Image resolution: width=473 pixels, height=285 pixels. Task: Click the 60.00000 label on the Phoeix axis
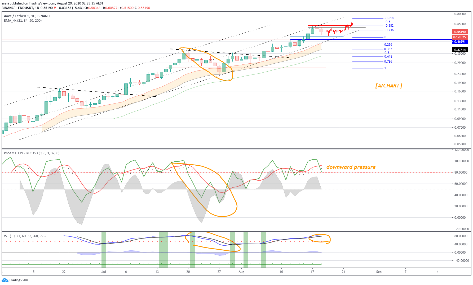(x=461, y=184)
